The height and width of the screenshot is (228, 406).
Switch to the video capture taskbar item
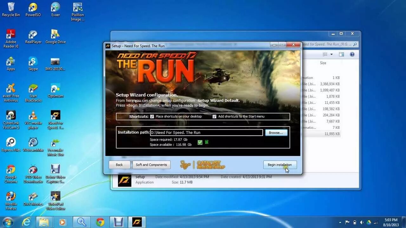119,222
